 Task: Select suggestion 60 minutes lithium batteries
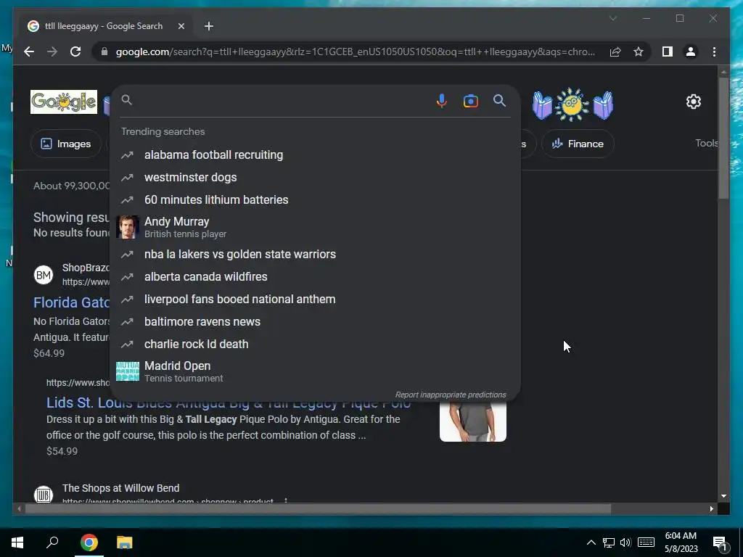click(x=315, y=200)
